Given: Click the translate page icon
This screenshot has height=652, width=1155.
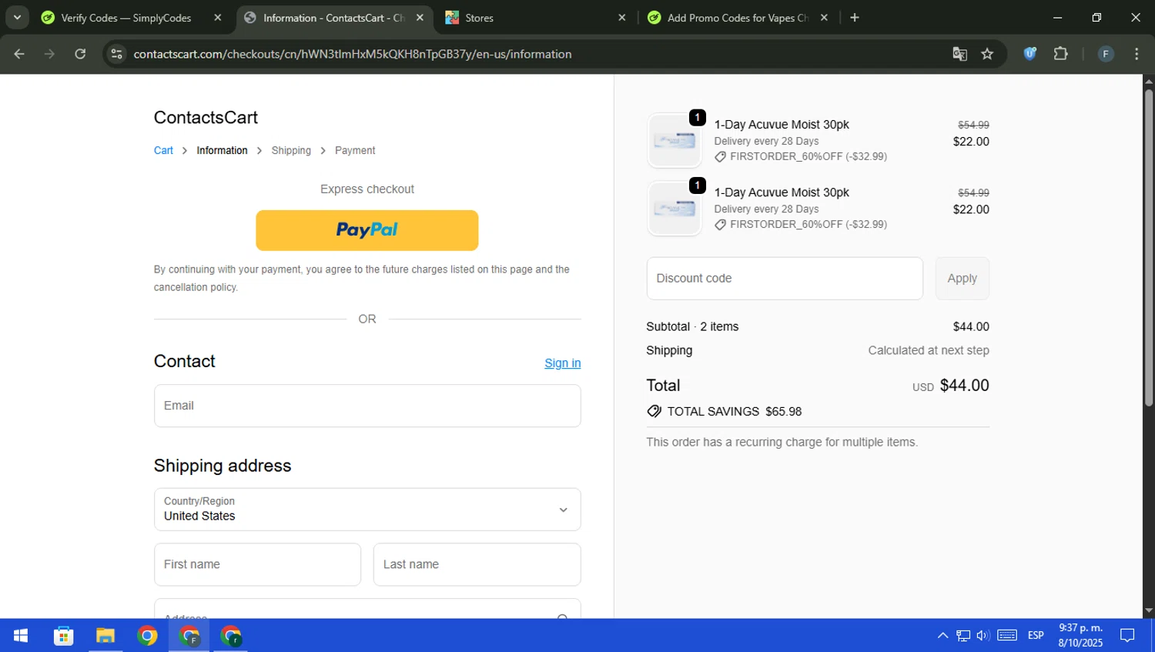Looking at the screenshot, I should tap(959, 54).
